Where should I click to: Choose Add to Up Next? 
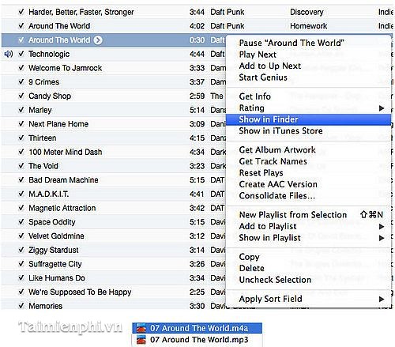[x=270, y=66]
